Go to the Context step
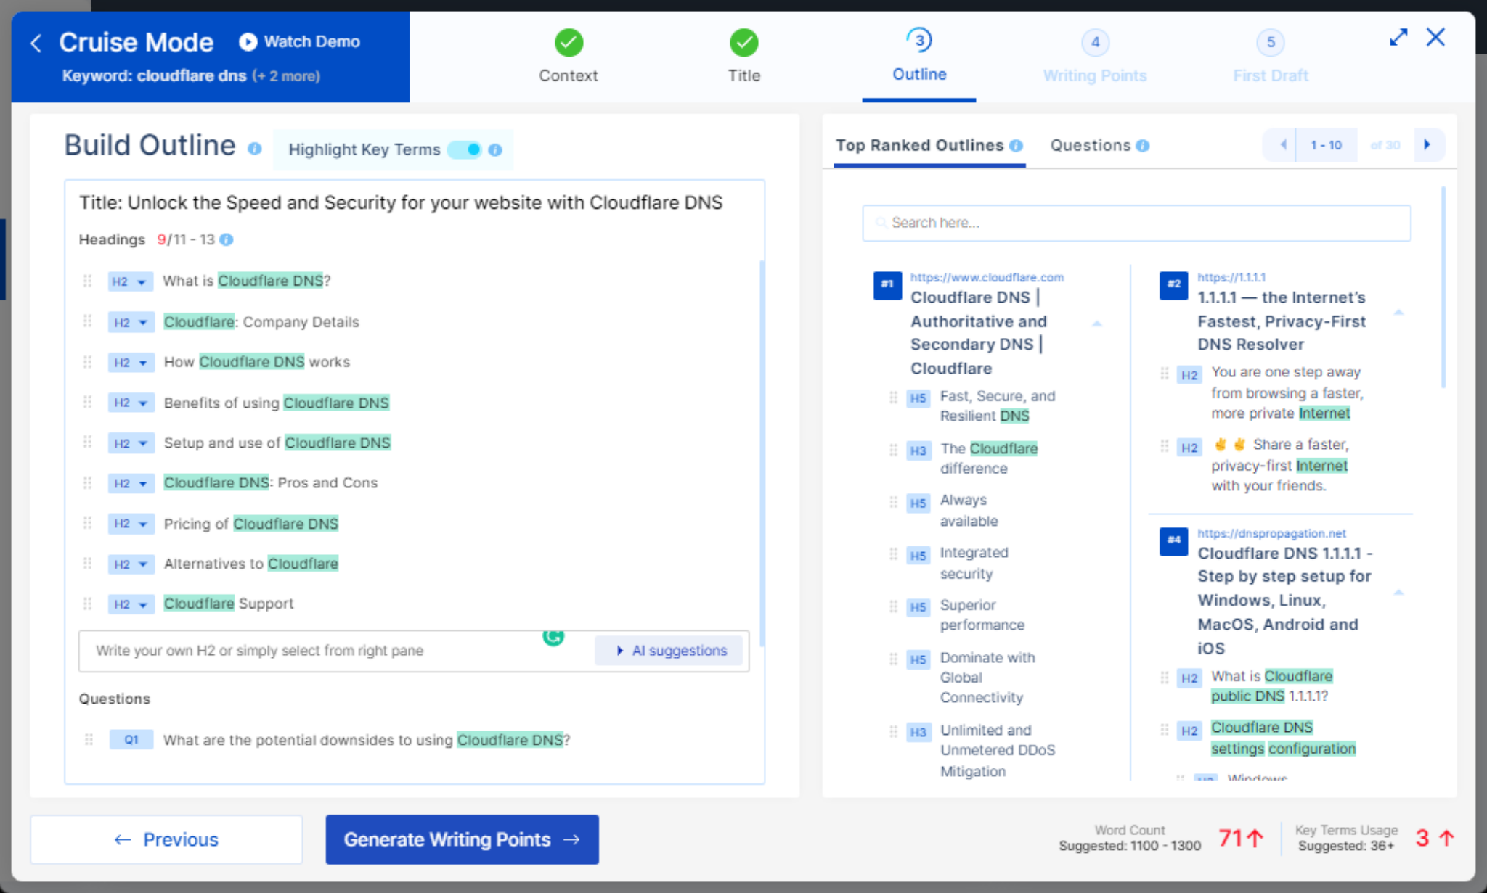The image size is (1487, 893). tap(569, 56)
